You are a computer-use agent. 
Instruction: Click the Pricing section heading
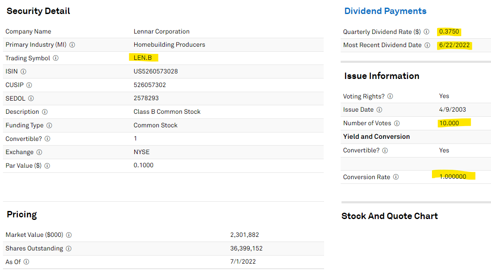22,214
